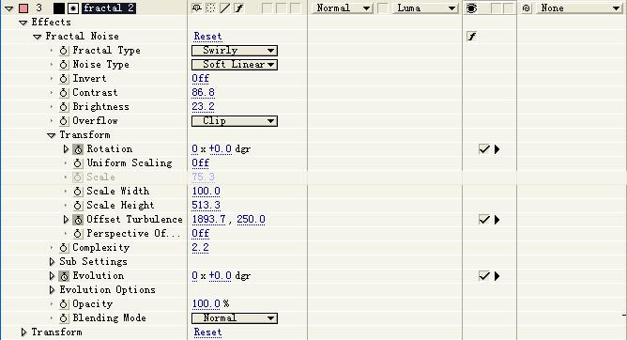Click the Contrast value 86.8
The height and width of the screenshot is (340, 627).
[203, 93]
